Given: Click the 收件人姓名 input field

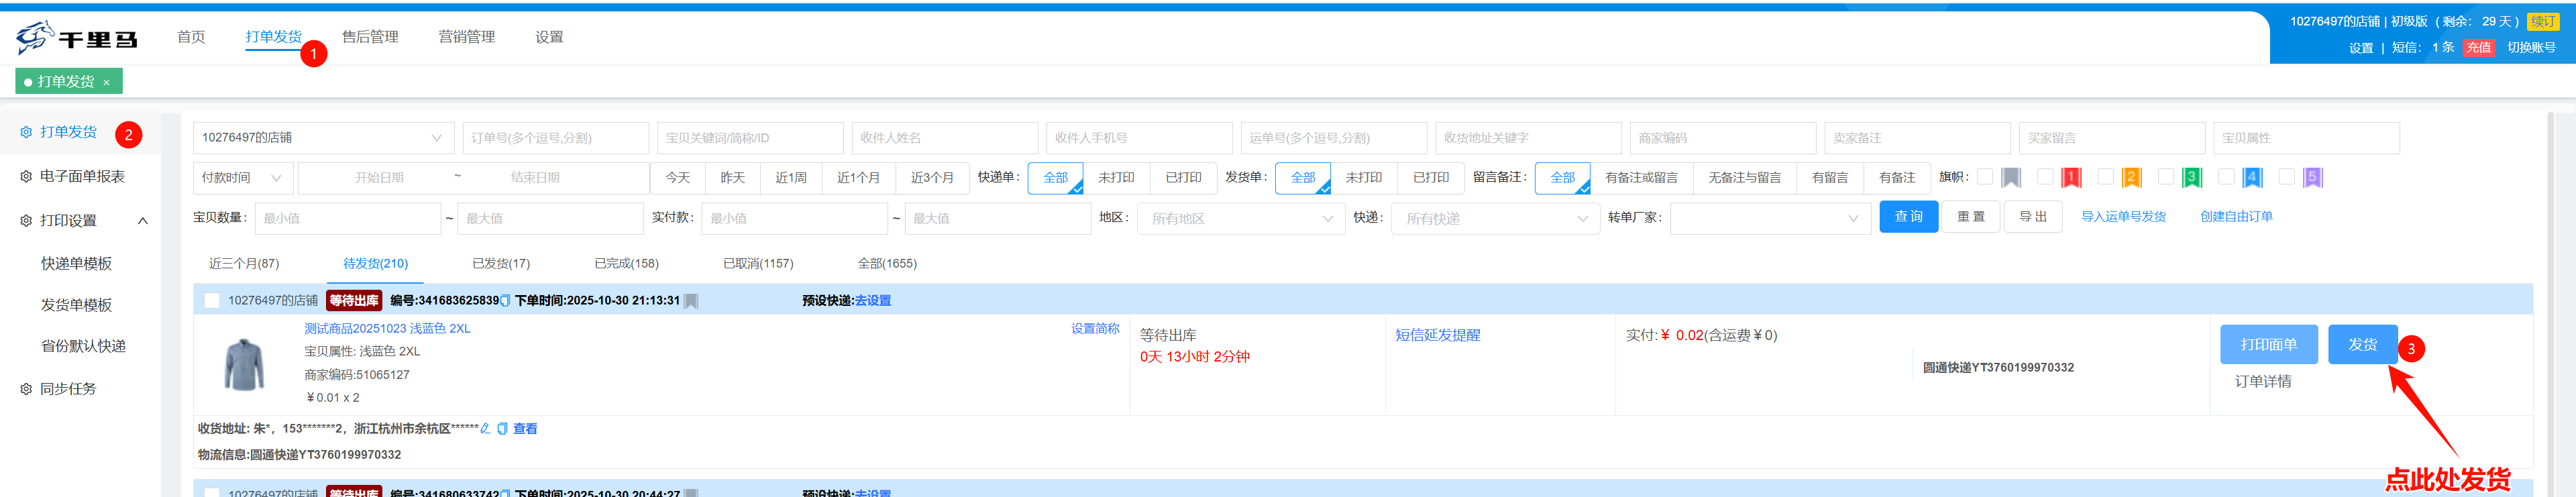Looking at the screenshot, I should pyautogui.click(x=944, y=138).
